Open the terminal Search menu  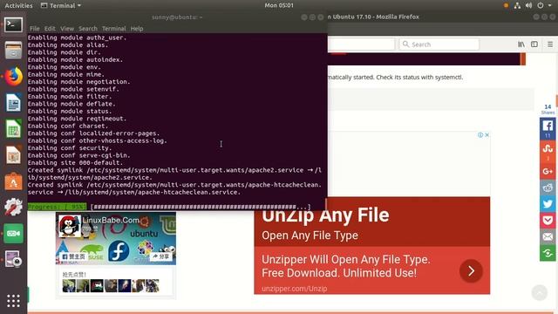click(88, 29)
